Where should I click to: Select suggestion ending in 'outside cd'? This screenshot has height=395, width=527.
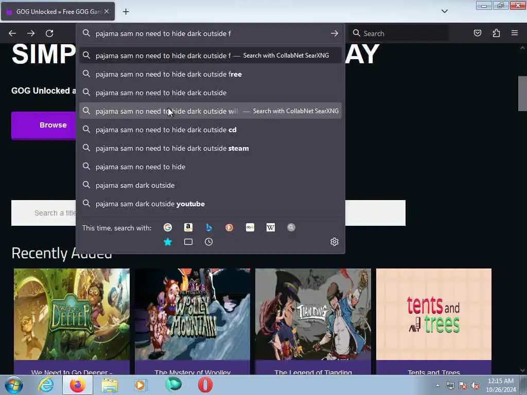point(210,129)
